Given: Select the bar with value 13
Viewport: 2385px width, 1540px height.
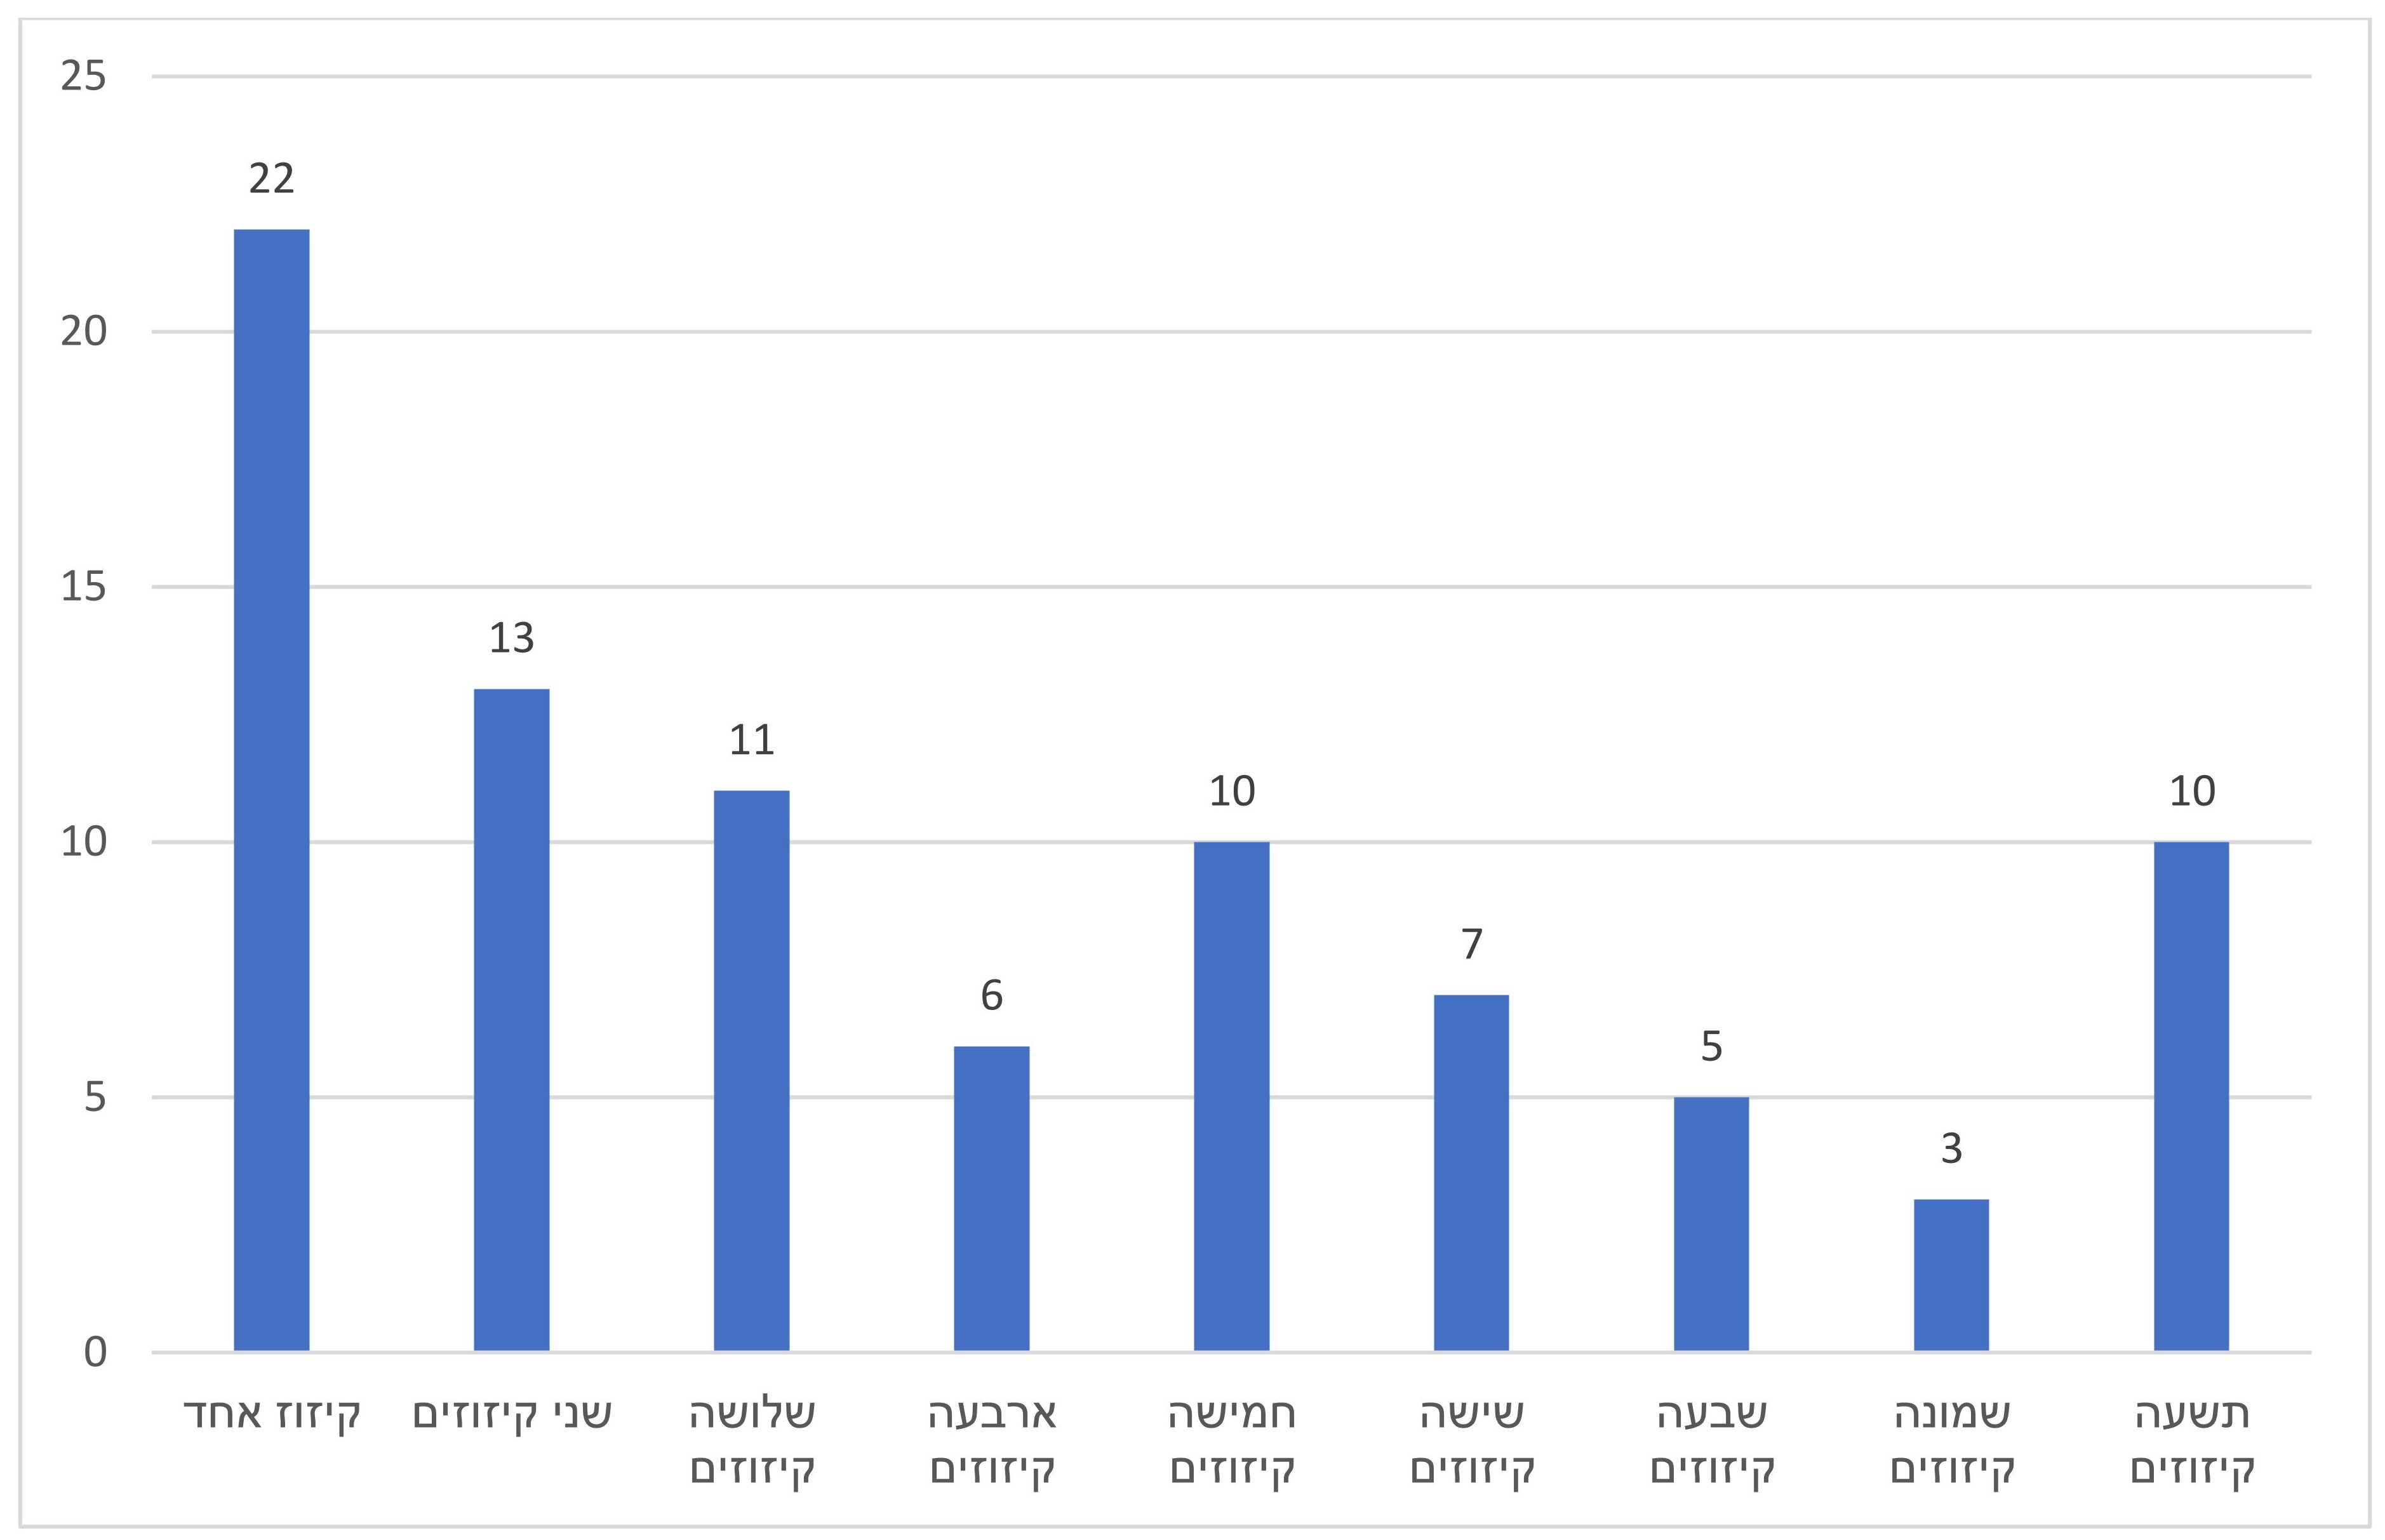Looking at the screenshot, I should pyautogui.click(x=511, y=1020).
